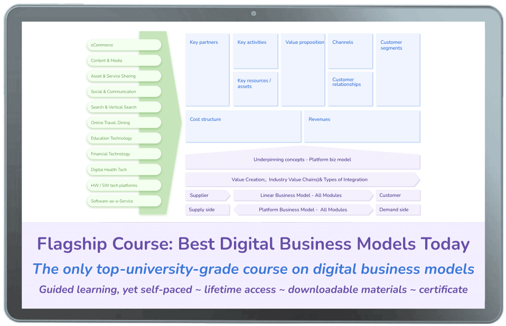Open the Content & Media category
The image size is (506, 326).
tap(124, 60)
